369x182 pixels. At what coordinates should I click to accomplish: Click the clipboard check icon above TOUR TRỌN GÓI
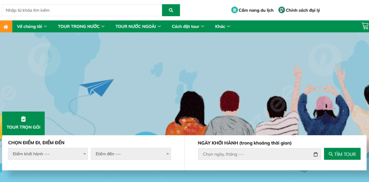(23, 119)
